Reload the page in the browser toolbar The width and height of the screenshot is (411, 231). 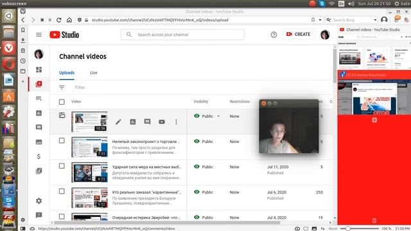point(59,20)
